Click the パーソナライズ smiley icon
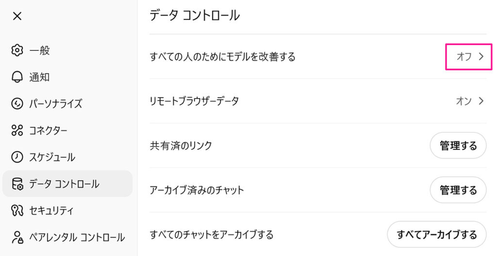 (x=17, y=104)
